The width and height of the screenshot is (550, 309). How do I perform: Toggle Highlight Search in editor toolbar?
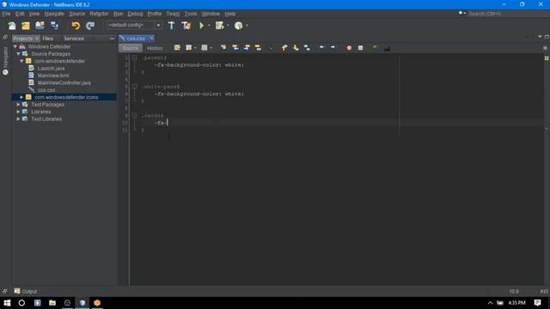(x=258, y=48)
